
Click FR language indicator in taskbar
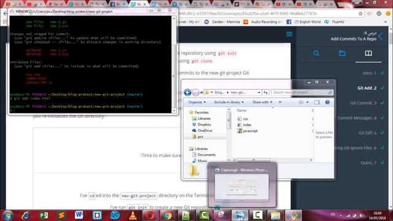(333, 215)
